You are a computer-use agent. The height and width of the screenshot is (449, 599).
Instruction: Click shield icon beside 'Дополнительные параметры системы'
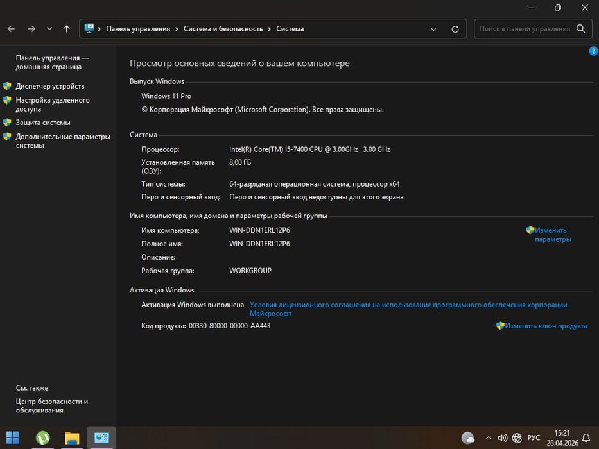[x=7, y=136]
